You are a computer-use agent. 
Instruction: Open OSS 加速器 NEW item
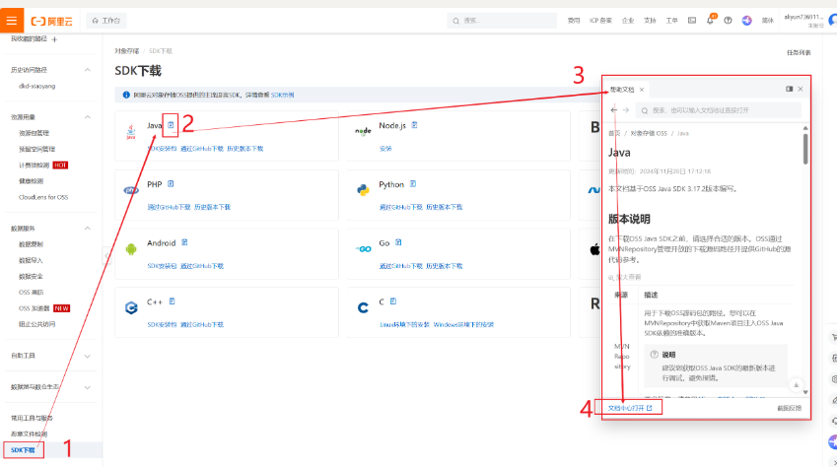coord(44,308)
